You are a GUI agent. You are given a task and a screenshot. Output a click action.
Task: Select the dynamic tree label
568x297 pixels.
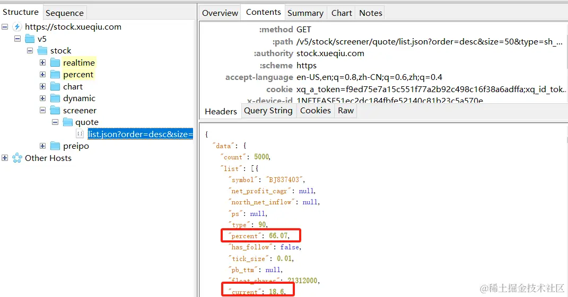(79, 98)
